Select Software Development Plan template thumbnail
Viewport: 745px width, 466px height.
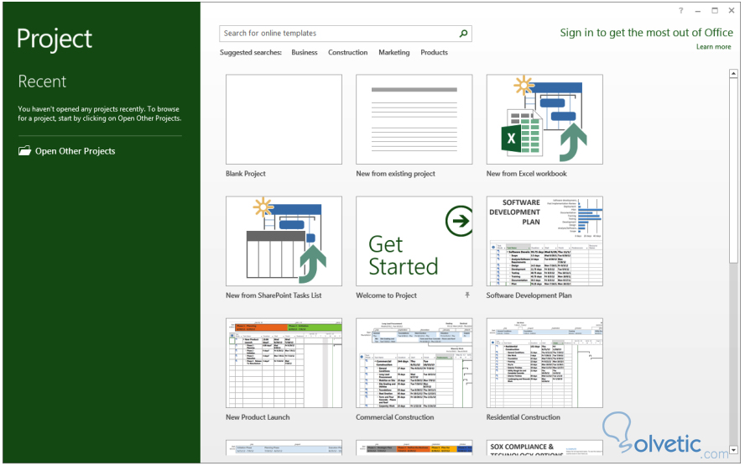544,241
